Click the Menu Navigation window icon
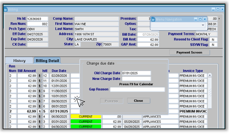The height and width of the screenshot is (134, 229). 153,19
